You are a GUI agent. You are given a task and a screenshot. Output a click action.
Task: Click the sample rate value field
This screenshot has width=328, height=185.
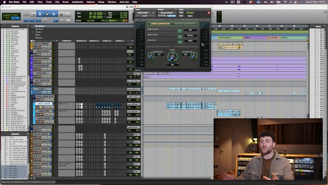tap(190, 30)
